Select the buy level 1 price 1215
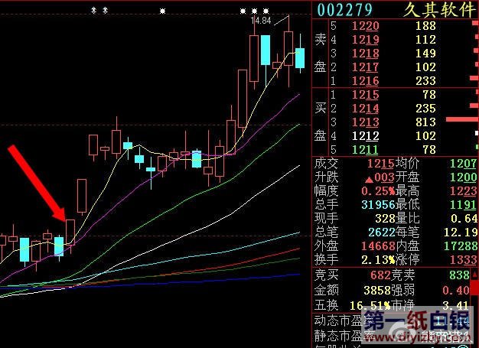The height and width of the screenshot is (348, 479). coord(365,95)
